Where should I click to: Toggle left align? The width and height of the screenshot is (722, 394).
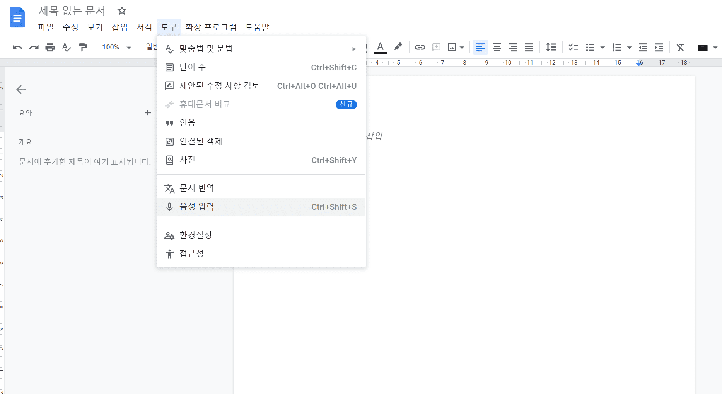480,47
